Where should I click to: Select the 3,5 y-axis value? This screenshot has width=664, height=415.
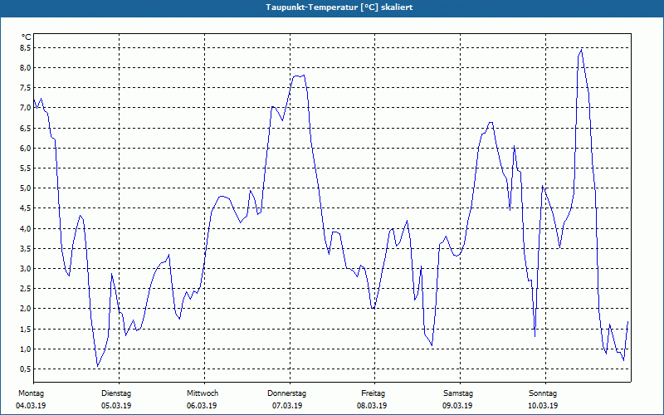pyautogui.click(x=27, y=248)
